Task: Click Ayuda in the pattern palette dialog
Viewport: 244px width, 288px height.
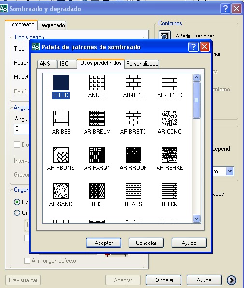Action: (x=189, y=243)
